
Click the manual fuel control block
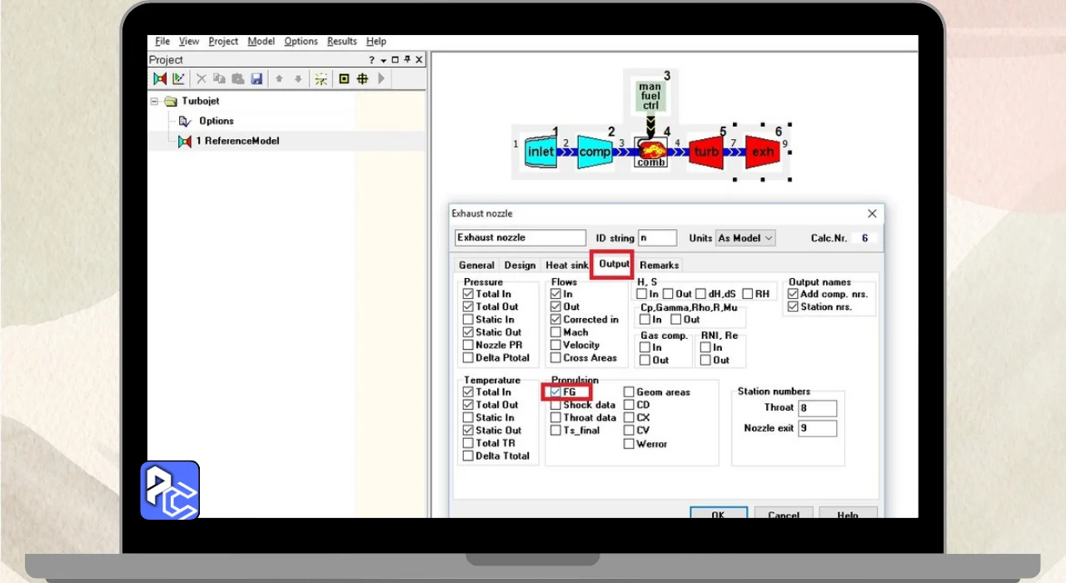click(650, 96)
